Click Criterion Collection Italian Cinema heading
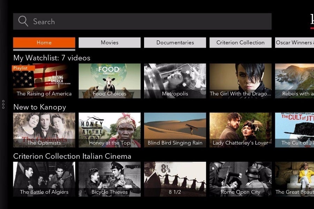This screenshot has width=314, height=209. 72,156
